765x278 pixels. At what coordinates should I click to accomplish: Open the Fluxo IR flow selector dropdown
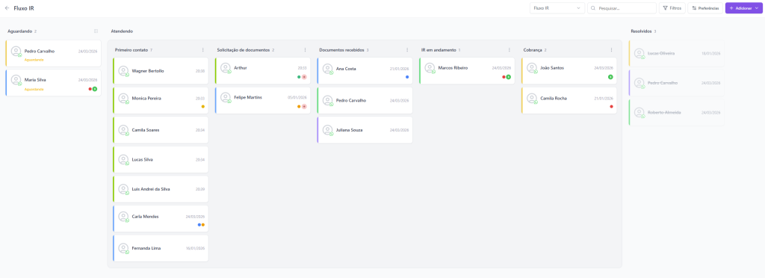tap(557, 8)
